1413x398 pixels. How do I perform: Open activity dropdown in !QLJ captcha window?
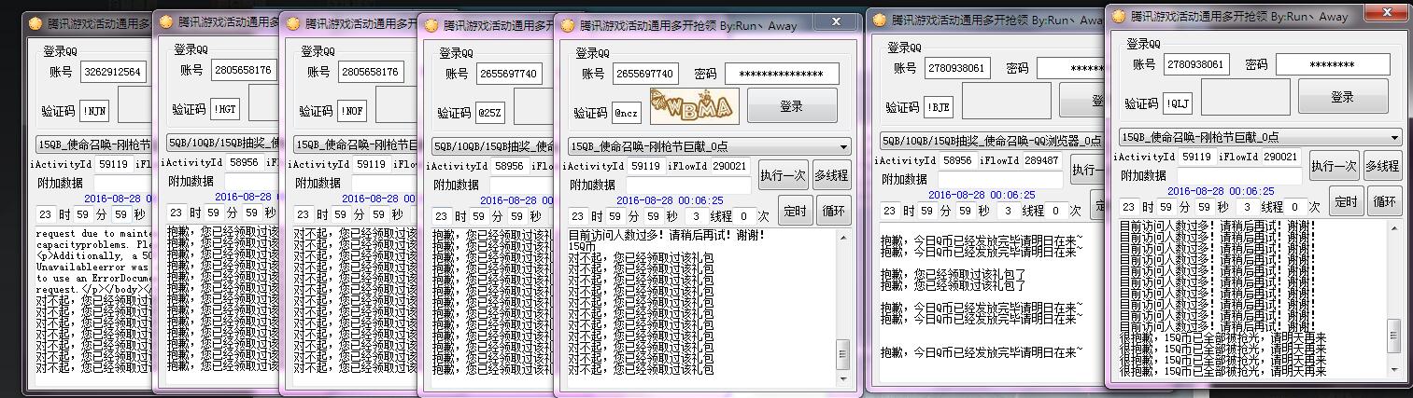coord(1261,137)
